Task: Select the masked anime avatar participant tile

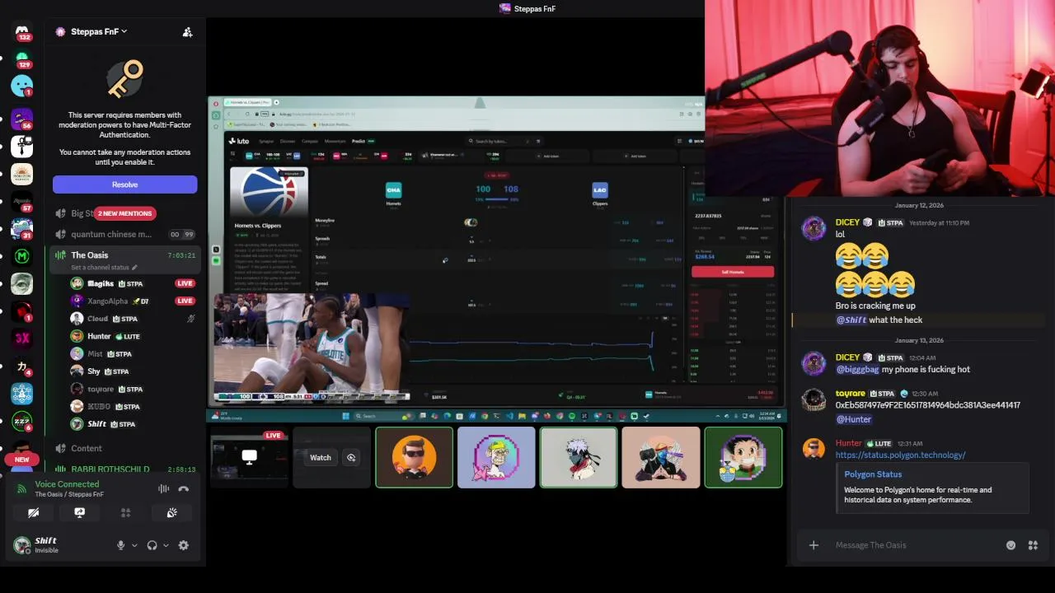Action: pyautogui.click(x=579, y=457)
